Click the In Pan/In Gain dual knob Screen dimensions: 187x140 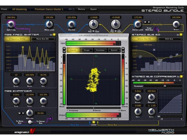pyautogui.click(x=93, y=24)
